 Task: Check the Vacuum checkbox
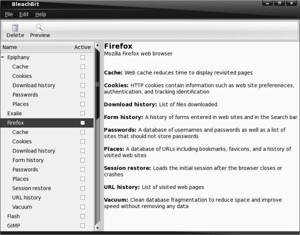pyautogui.click(x=82, y=207)
